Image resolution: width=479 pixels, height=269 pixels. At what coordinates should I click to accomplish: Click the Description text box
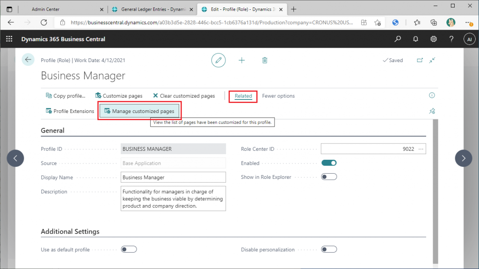173,198
